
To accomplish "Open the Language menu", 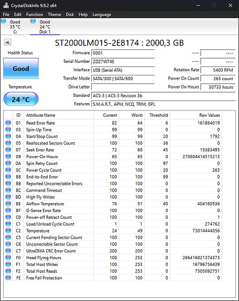I will (x=102, y=15).
